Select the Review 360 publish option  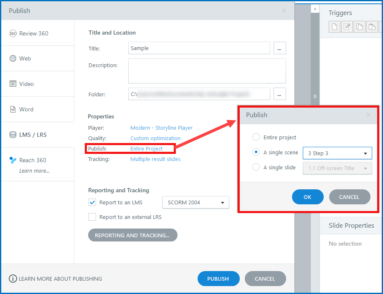(x=38, y=33)
